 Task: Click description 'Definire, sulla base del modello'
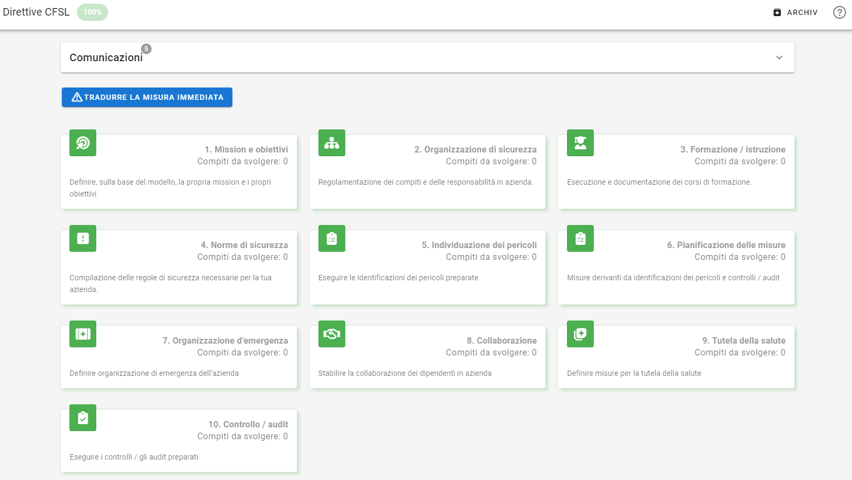(x=170, y=188)
